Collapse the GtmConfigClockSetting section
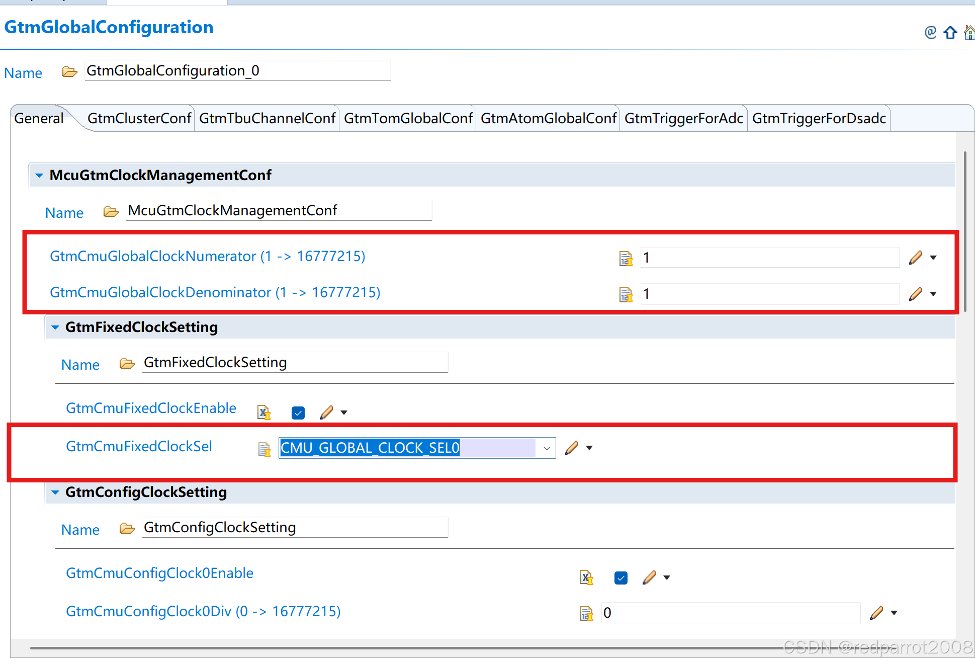 [55, 492]
